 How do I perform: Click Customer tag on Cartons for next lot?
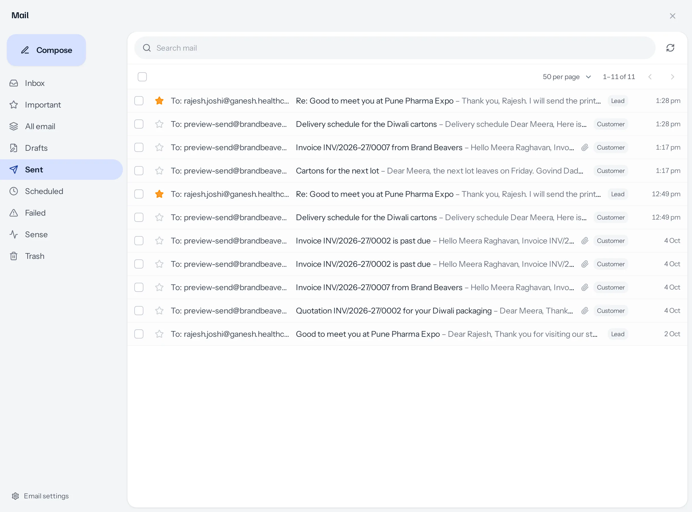coord(610,171)
